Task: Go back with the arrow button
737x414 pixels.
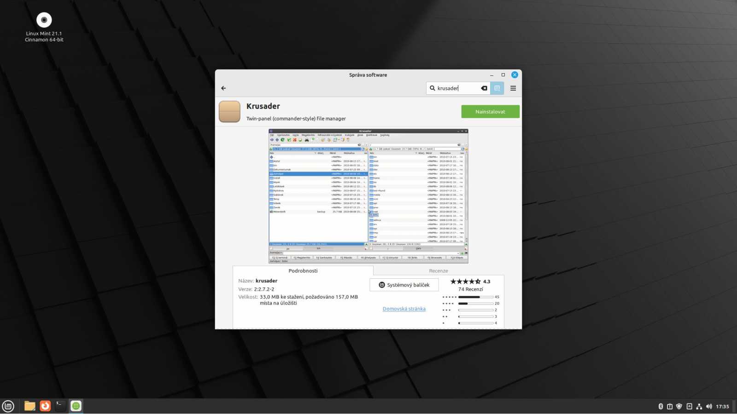Action: 223,88
